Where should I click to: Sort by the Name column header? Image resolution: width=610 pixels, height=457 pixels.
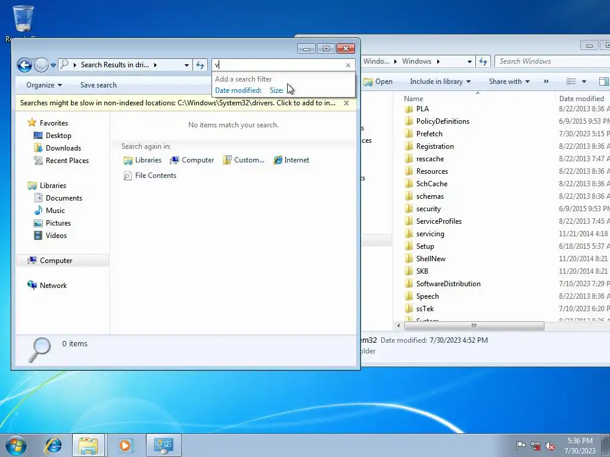click(x=413, y=98)
